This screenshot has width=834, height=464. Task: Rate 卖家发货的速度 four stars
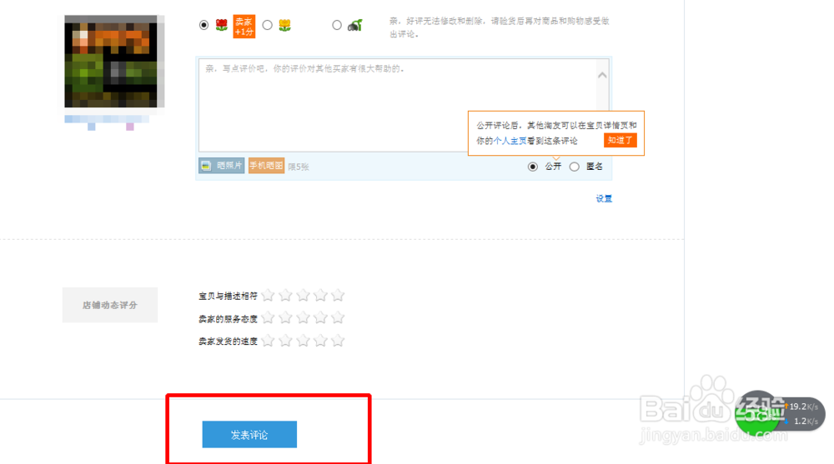coord(320,341)
